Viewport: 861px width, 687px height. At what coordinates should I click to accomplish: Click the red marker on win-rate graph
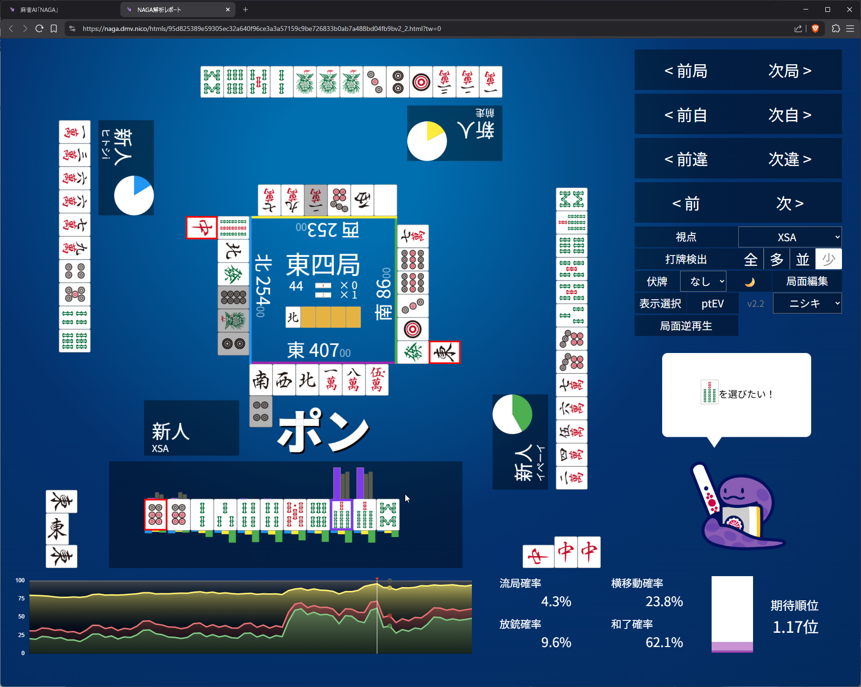377,579
